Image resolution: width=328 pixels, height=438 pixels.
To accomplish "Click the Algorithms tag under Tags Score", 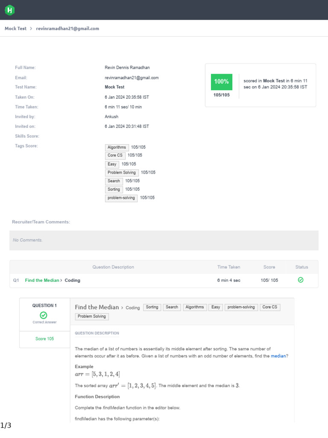I will click(x=117, y=148).
